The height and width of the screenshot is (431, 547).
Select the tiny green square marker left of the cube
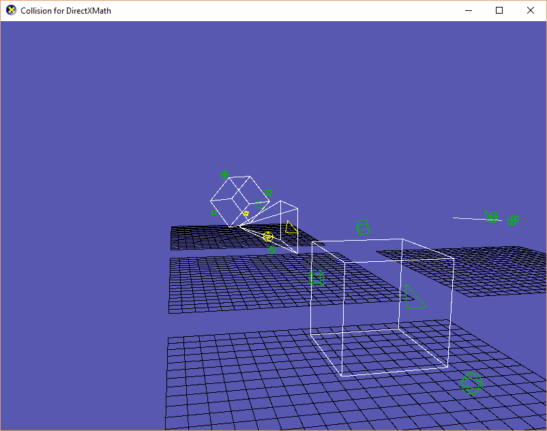coord(214,212)
